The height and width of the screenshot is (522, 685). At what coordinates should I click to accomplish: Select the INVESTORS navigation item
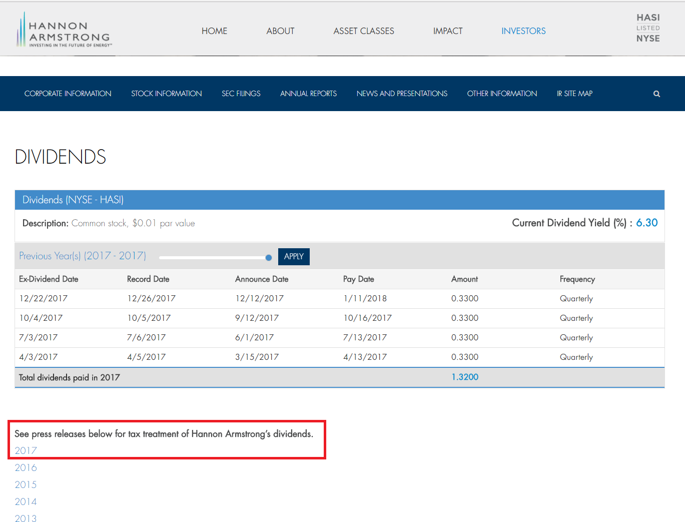click(523, 31)
